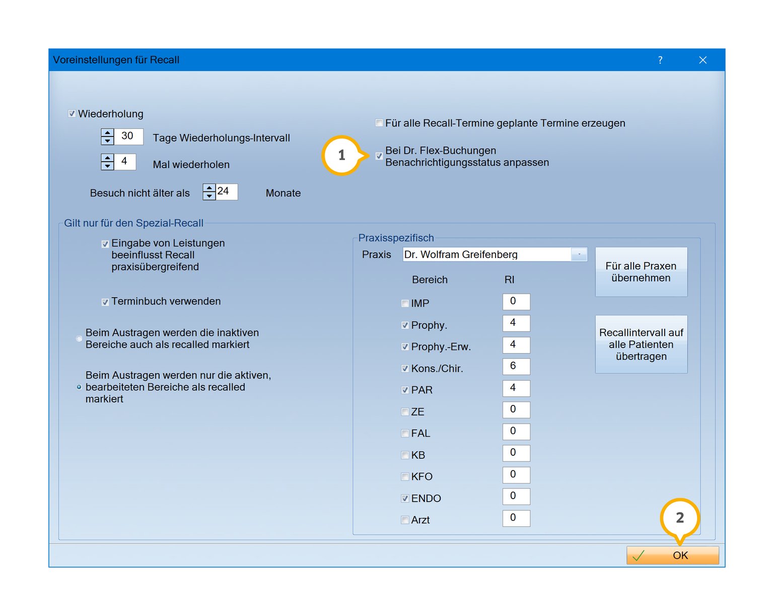Viewport: 774px width, 616px height.
Task: Decrease the Mal wiederholen spinner value
Action: tap(107, 166)
